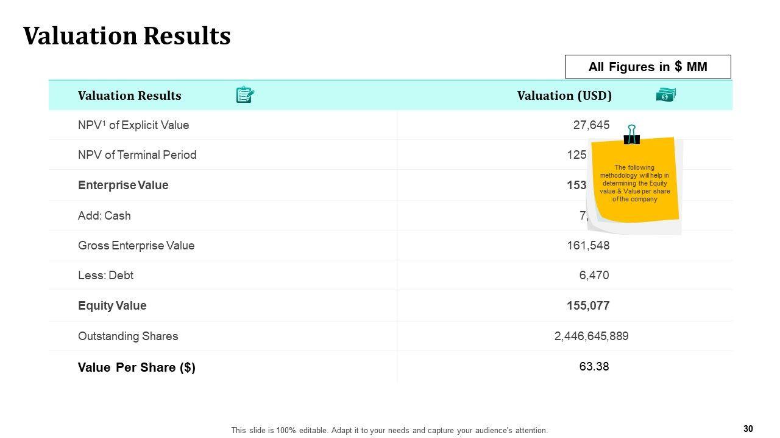Select the NPV of Explicit Value label

(x=133, y=125)
